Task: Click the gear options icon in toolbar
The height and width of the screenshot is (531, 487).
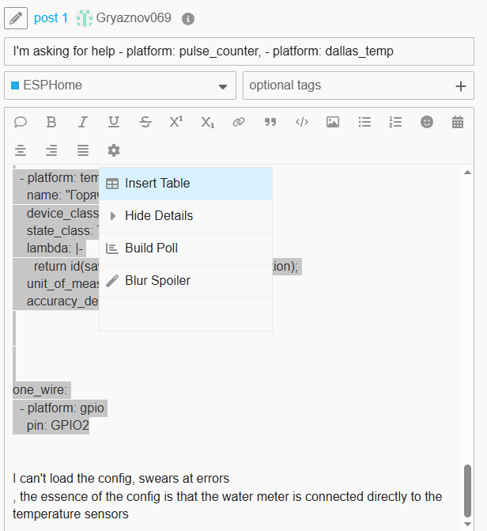Action: [x=114, y=150]
